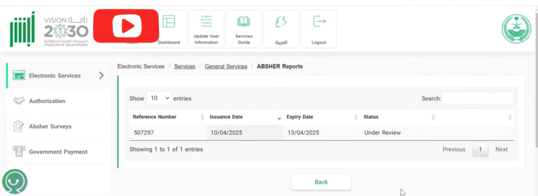The image size is (538, 196).
Task: Open the Services Guide book icon
Action: click(x=244, y=21)
